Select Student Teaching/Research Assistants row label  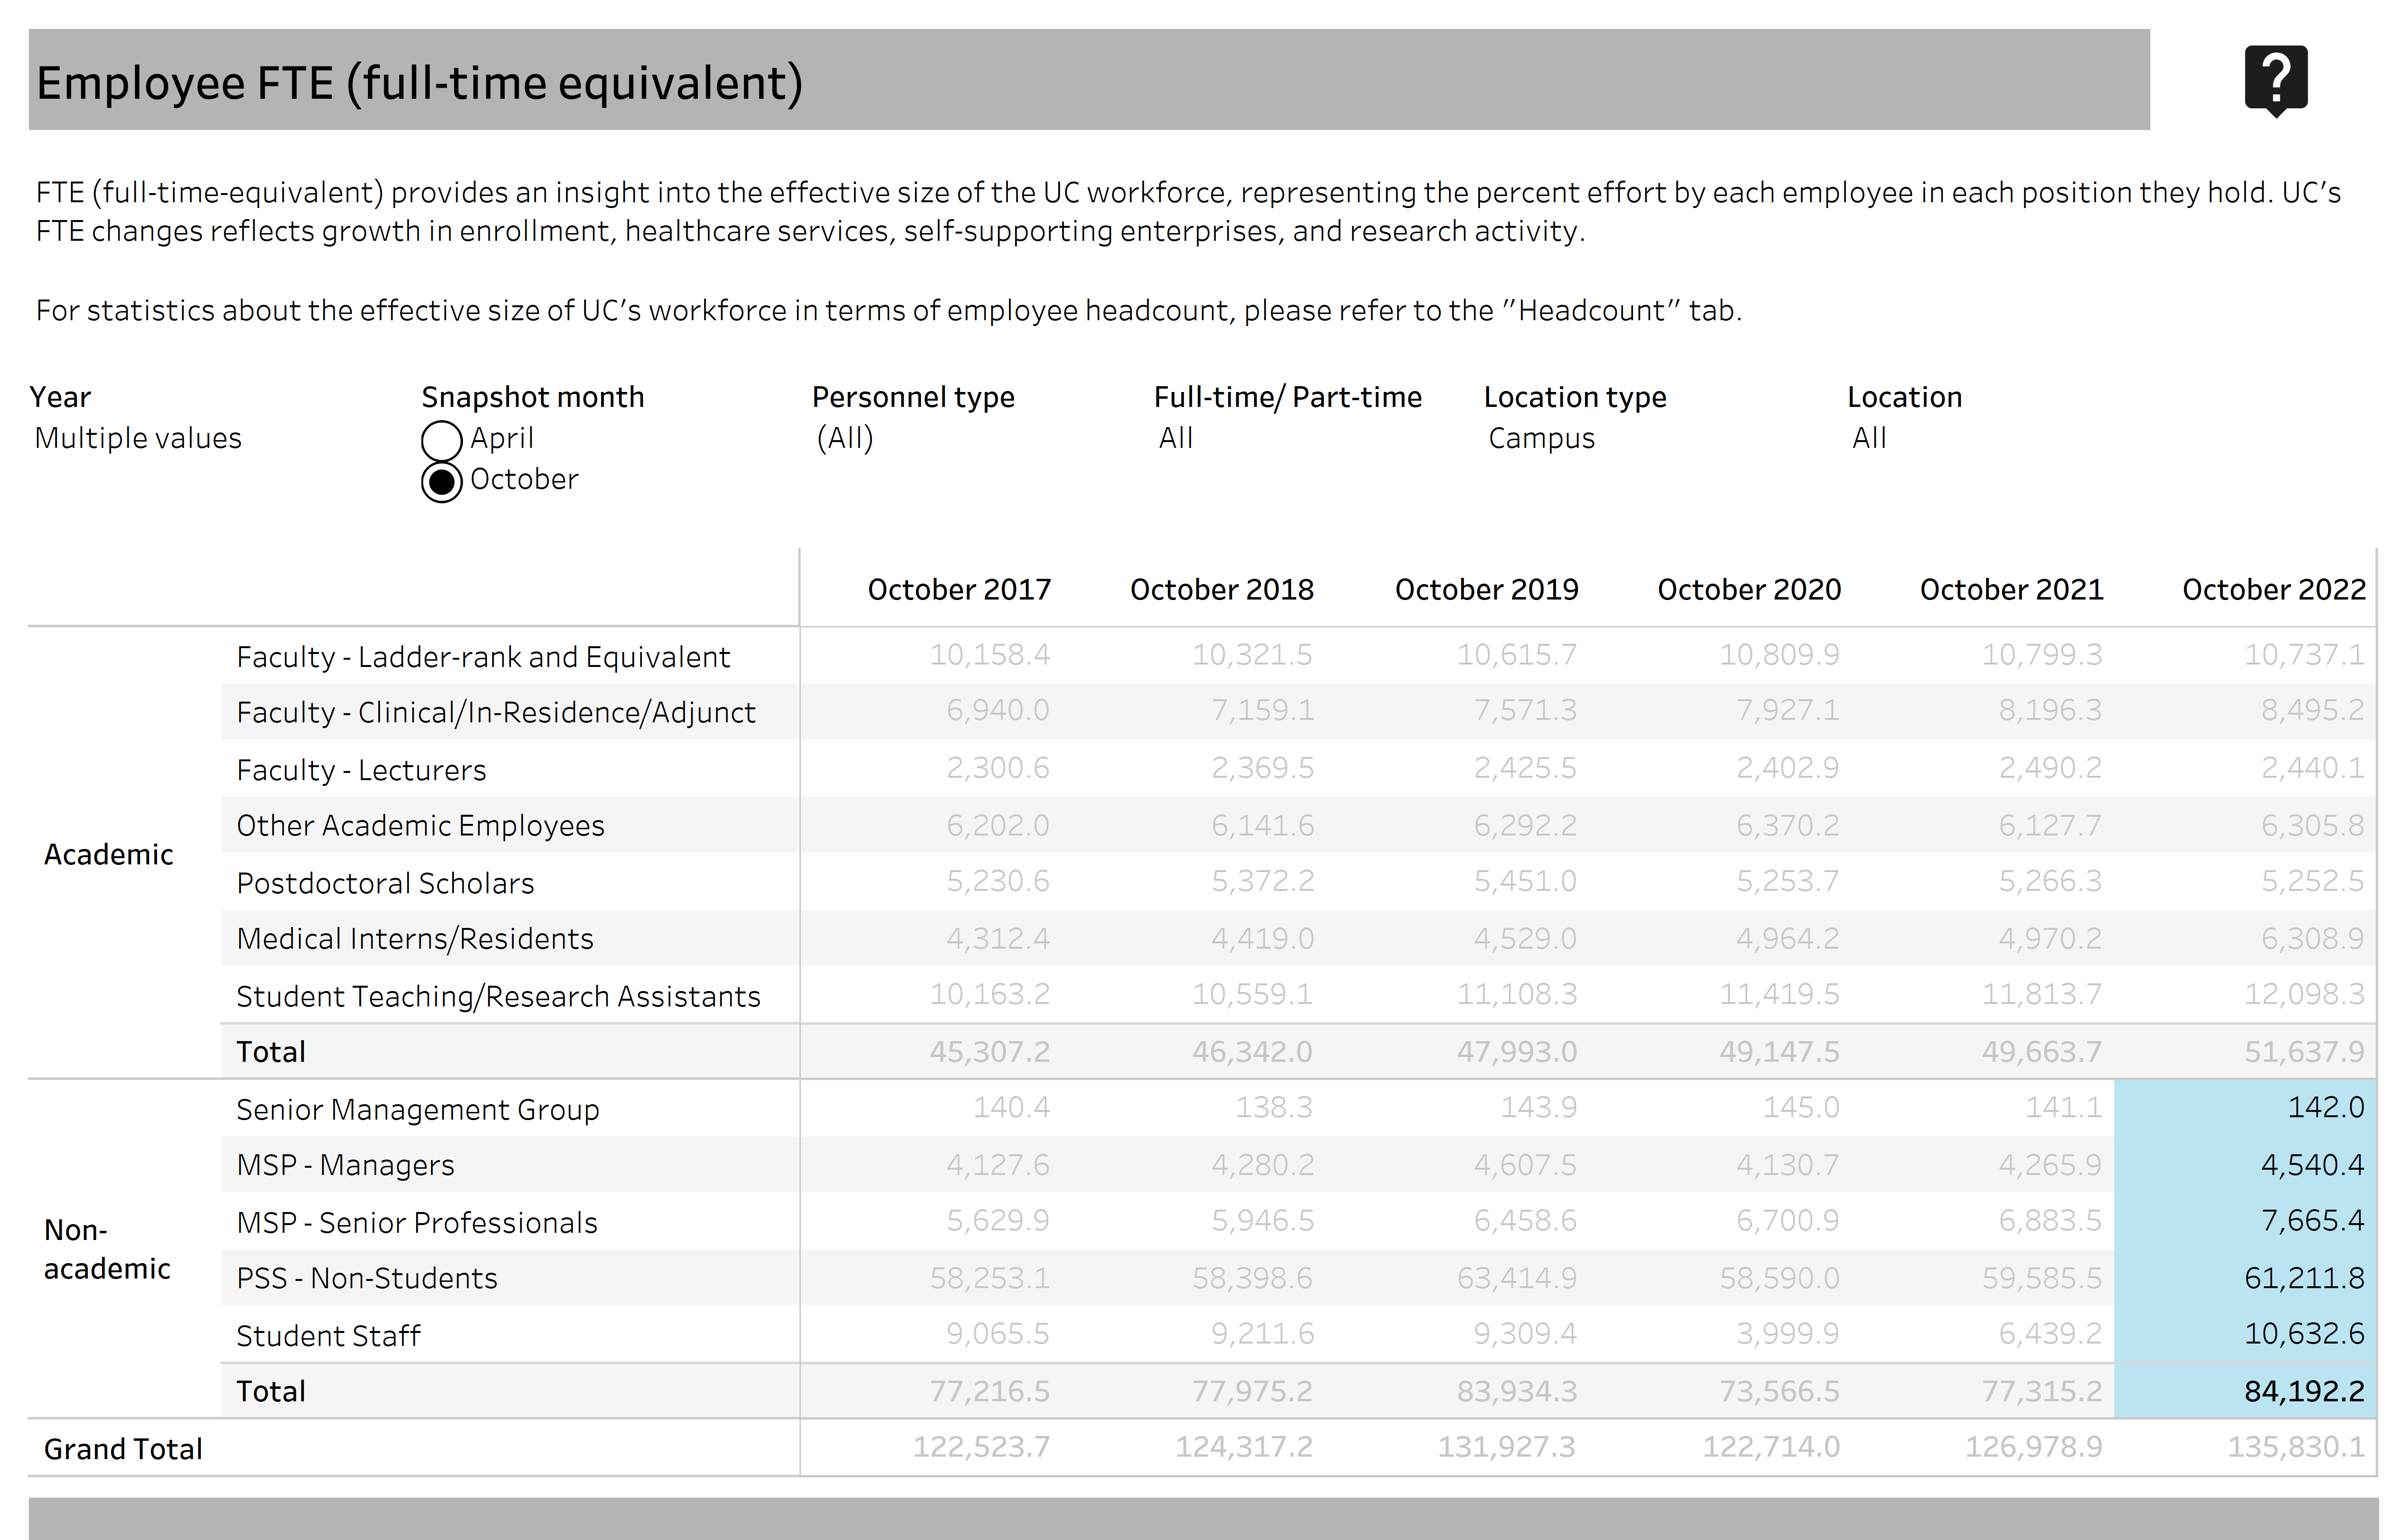(x=498, y=996)
